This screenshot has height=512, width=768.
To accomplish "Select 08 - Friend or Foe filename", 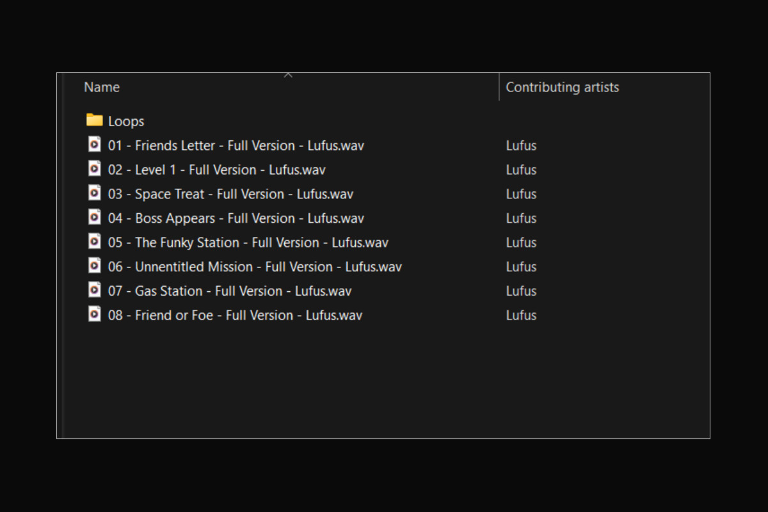I will [x=235, y=316].
